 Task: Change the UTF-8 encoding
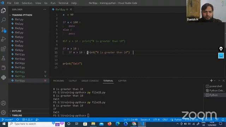click(x=156, y=120)
